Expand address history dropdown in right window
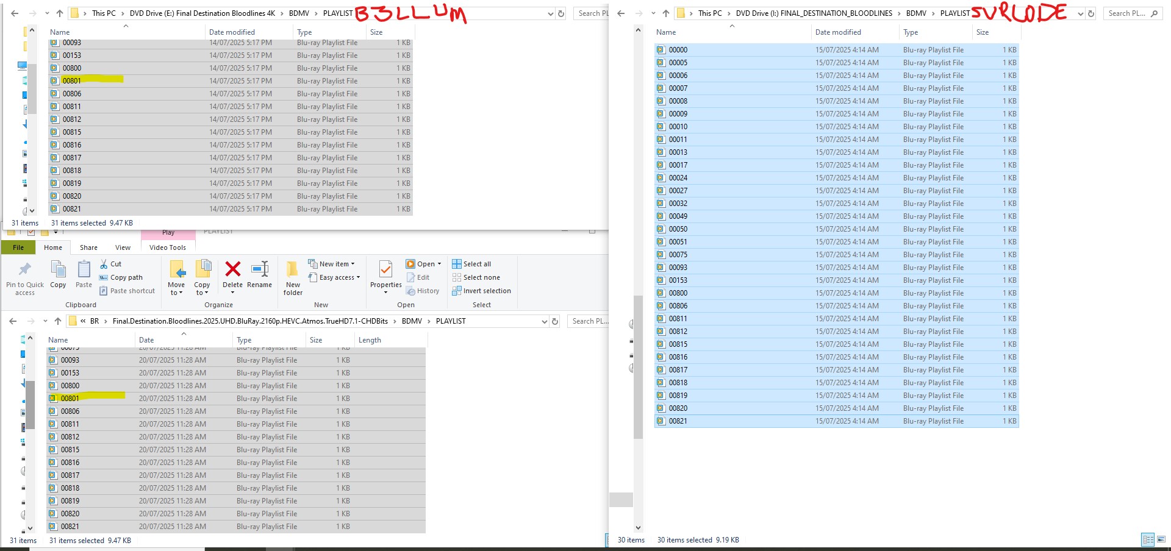1171x551 pixels. [x=1081, y=13]
